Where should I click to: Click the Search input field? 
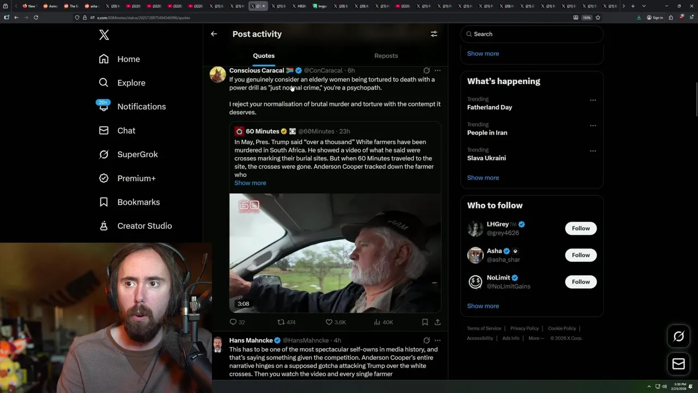[532, 34]
